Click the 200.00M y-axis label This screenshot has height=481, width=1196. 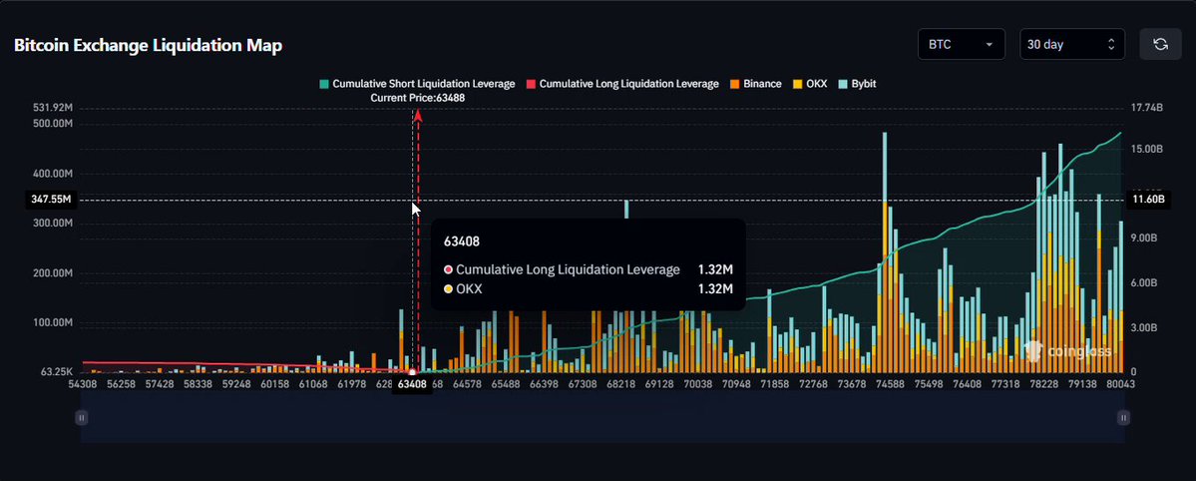click(52, 273)
